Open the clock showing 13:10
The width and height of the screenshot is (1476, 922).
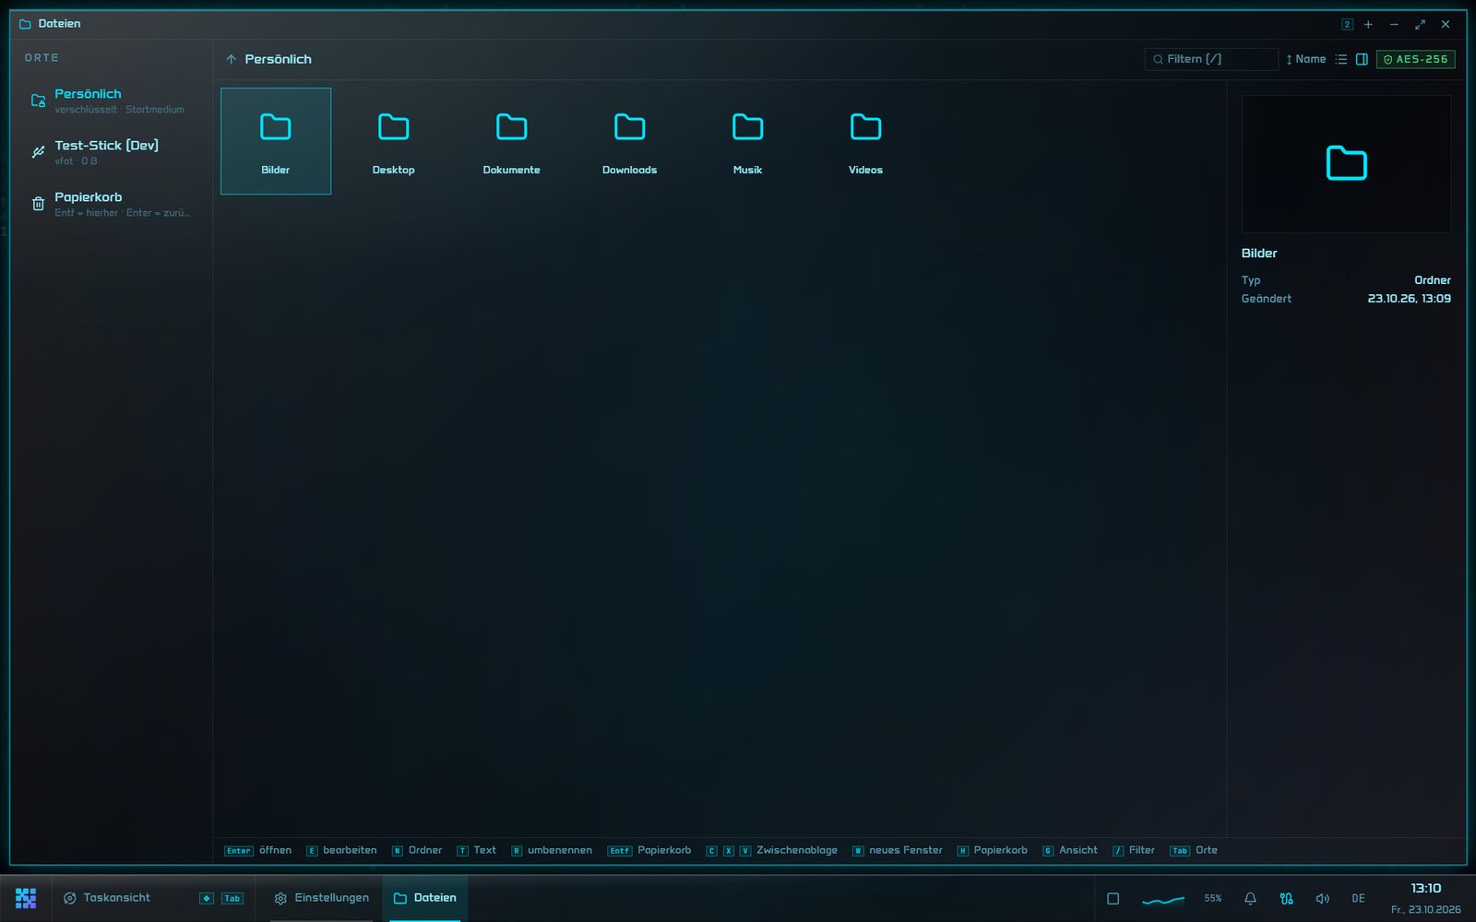point(1425,898)
